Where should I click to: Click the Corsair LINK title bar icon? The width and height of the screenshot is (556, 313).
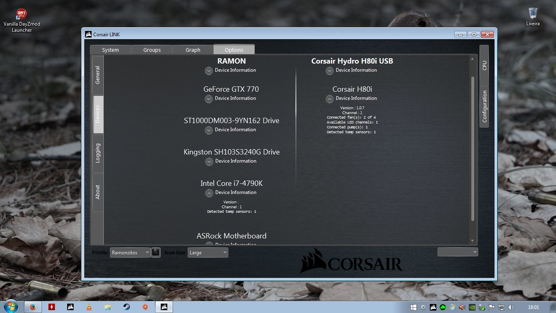(88, 34)
